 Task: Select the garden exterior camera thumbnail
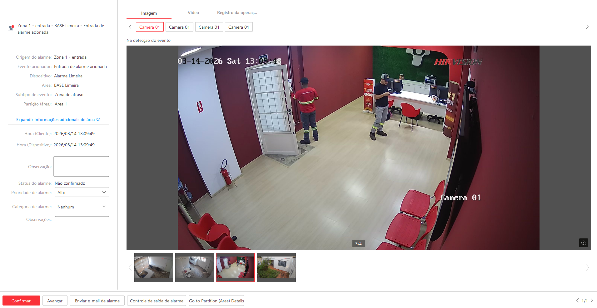click(276, 267)
